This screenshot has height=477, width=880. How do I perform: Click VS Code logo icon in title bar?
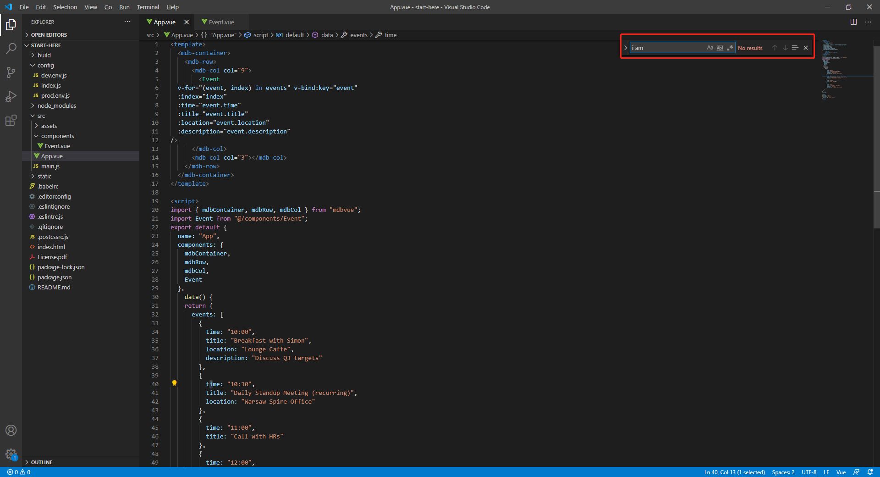tap(8, 7)
